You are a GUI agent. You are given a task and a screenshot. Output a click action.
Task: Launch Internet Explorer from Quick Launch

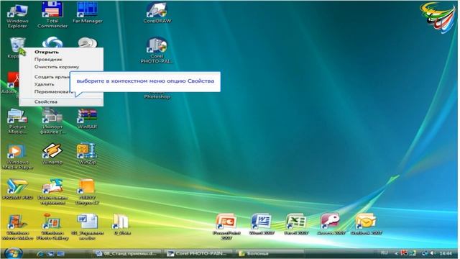[40, 253]
